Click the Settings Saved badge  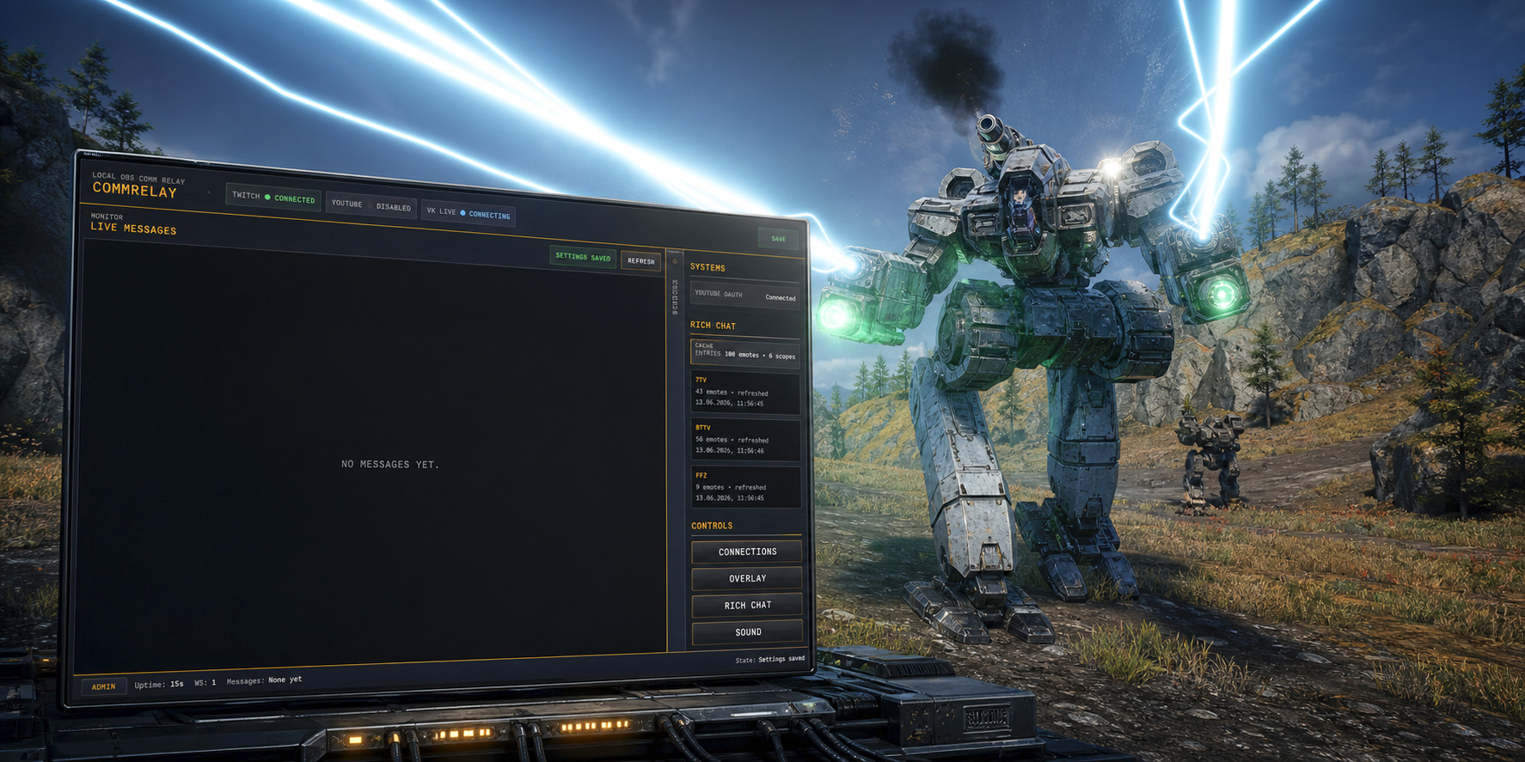(583, 257)
